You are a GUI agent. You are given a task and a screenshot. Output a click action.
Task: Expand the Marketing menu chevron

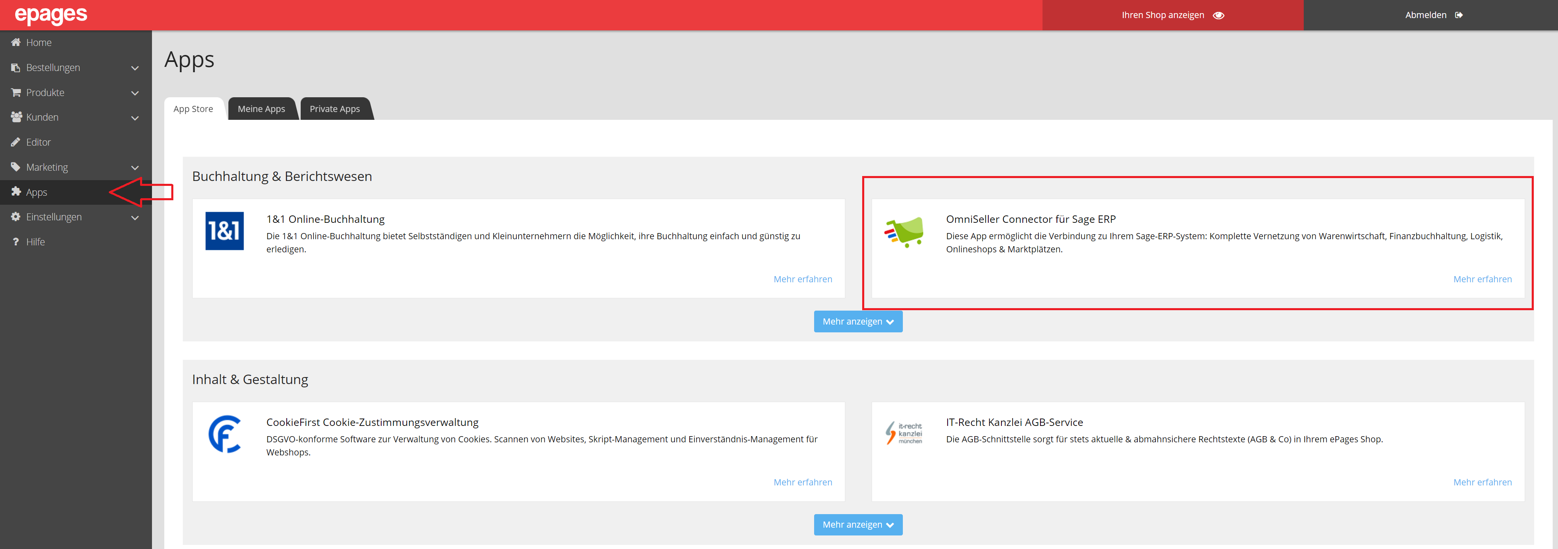coord(135,167)
